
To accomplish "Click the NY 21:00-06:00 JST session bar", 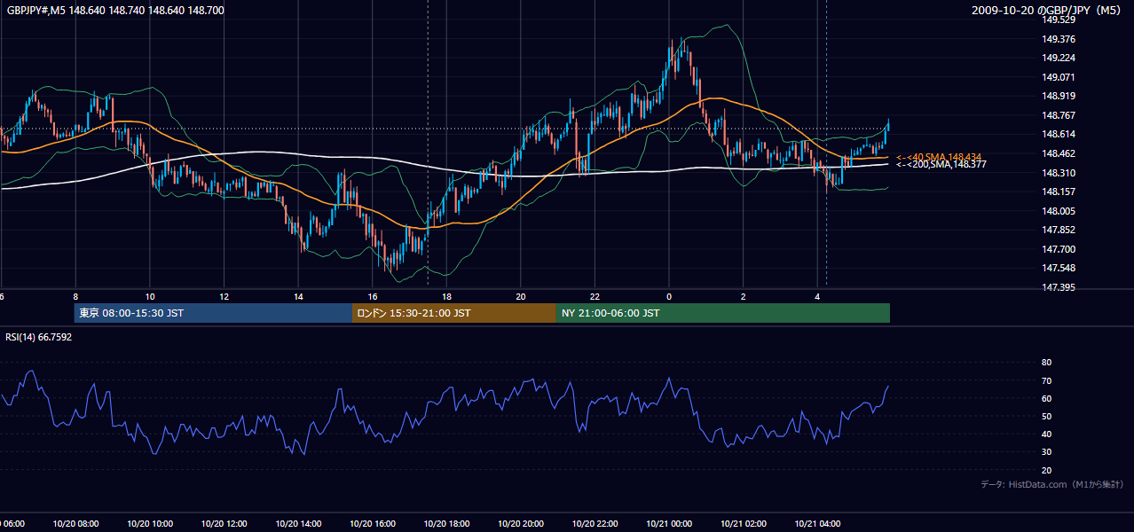I will pyautogui.click(x=723, y=313).
